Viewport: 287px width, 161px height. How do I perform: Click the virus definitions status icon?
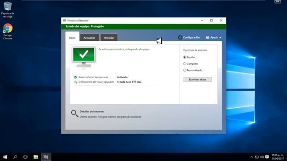tap(76, 82)
